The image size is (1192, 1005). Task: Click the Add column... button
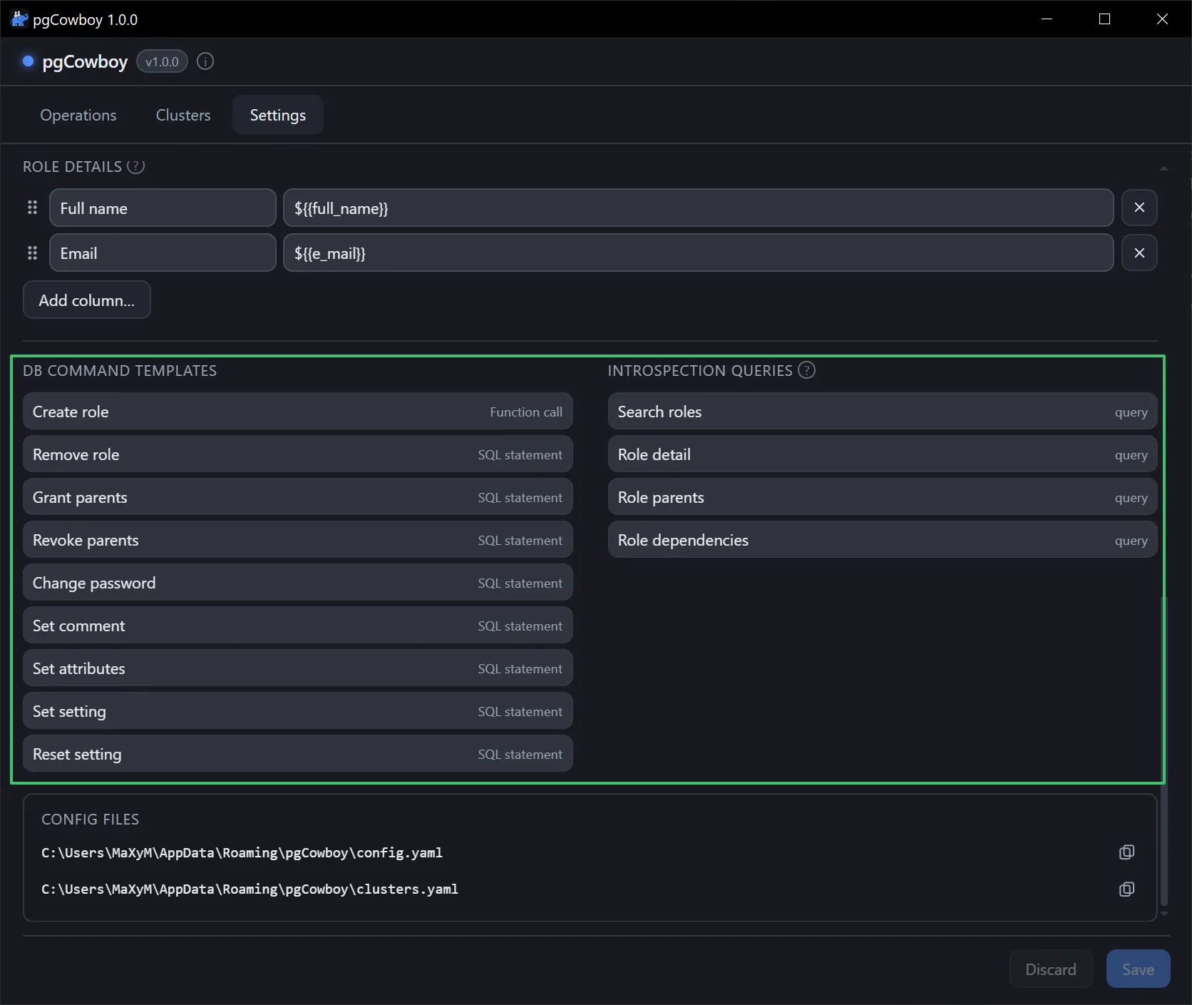[x=87, y=300]
